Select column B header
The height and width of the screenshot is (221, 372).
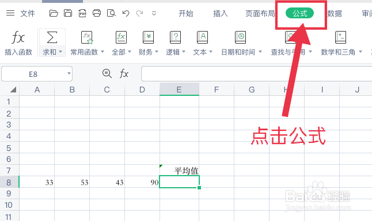(x=72, y=90)
